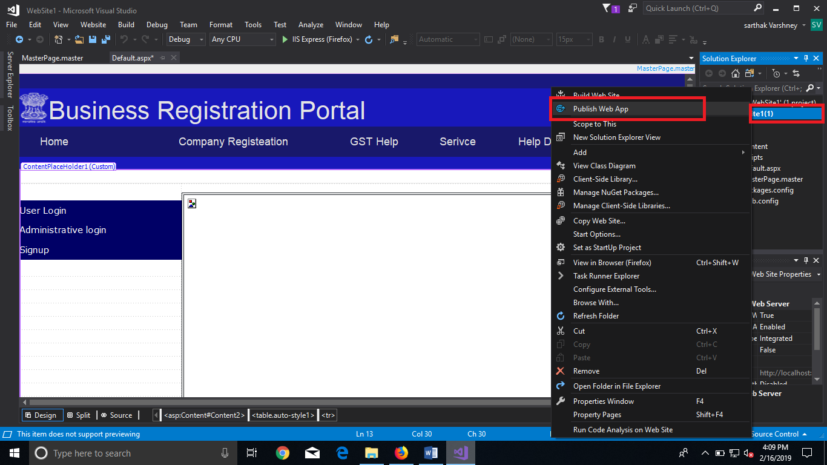The height and width of the screenshot is (465, 827).
Task: Click the Pending Changes Filter clock icon
Action: 777,73
